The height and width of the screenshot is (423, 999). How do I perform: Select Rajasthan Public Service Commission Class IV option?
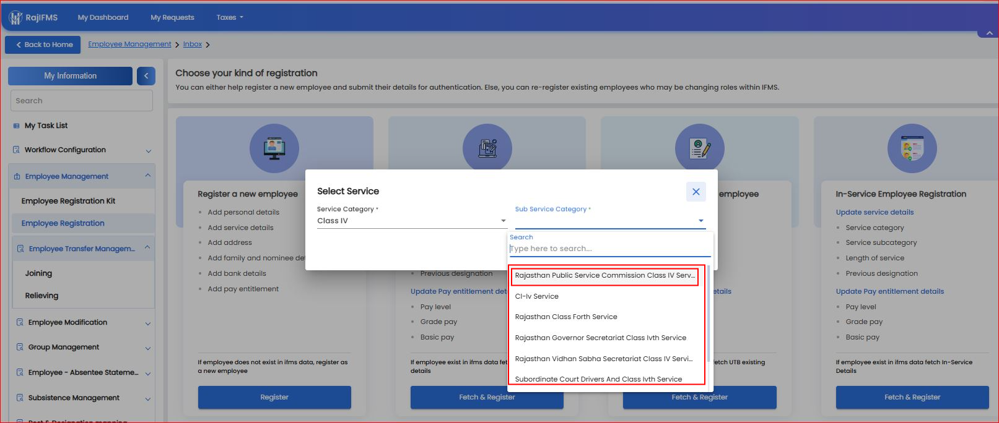(x=604, y=276)
